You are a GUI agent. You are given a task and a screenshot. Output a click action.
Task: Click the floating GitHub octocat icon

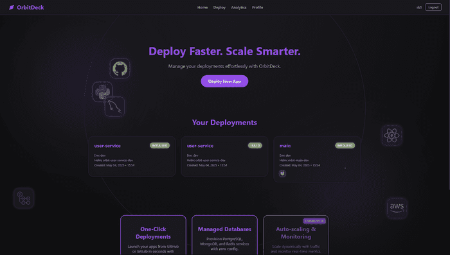(120, 69)
